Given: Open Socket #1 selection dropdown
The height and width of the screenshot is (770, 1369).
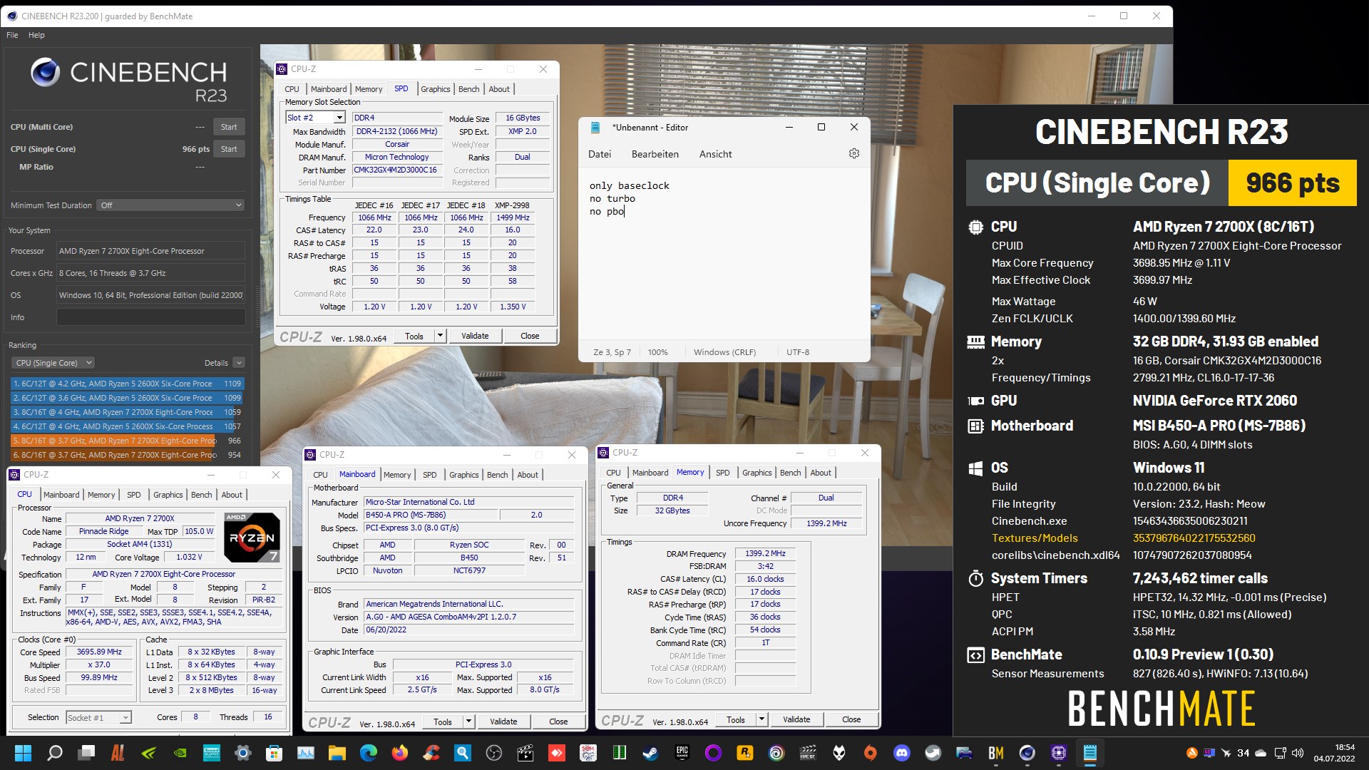Looking at the screenshot, I should (98, 718).
